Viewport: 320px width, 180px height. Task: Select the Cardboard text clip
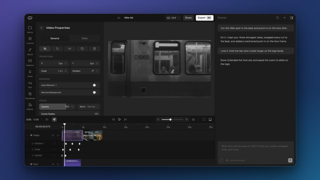[72, 162]
